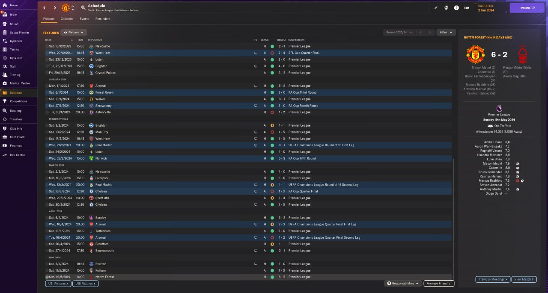The height and width of the screenshot is (293, 548).
Task: Open the Staff sidebar icon
Action: point(5,66)
